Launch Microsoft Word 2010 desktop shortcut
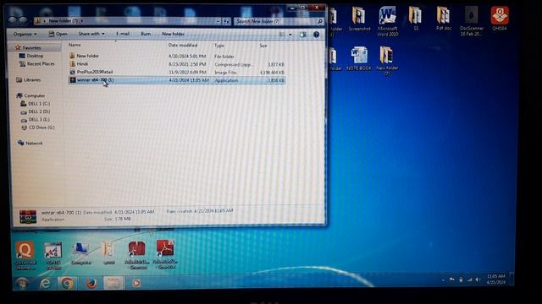Image resolution: width=542 pixels, height=304 pixels. (388, 21)
